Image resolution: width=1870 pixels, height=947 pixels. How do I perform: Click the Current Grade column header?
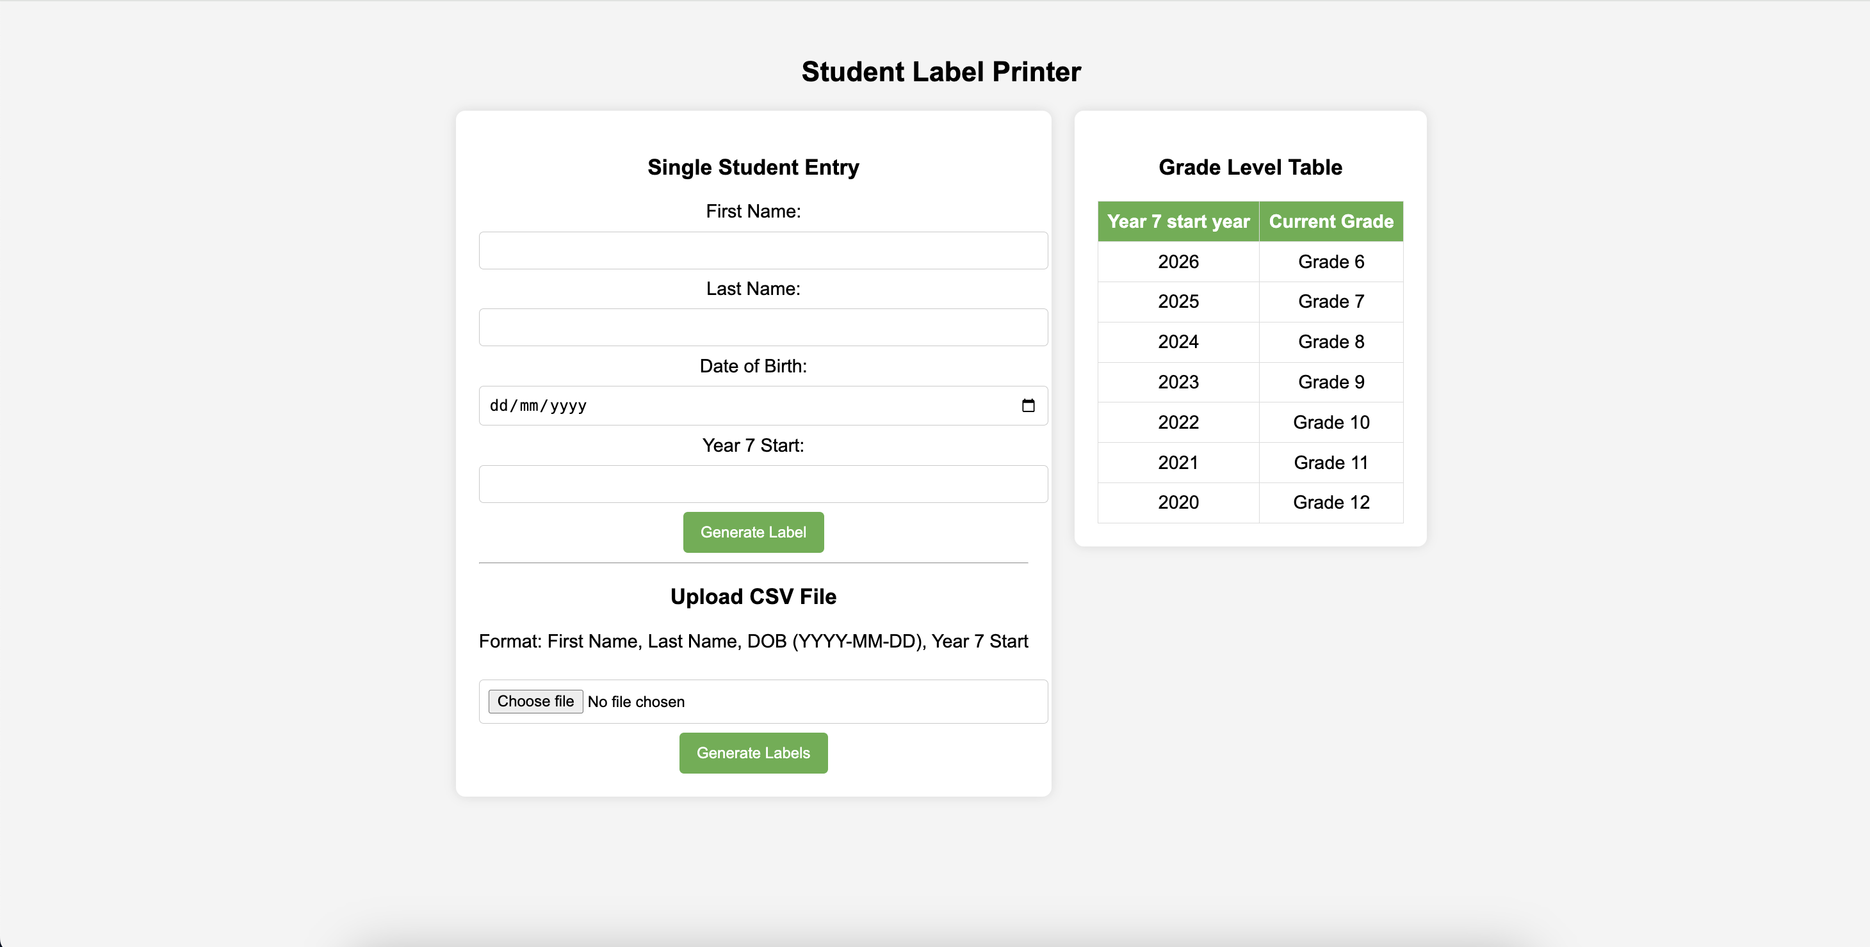tap(1331, 221)
